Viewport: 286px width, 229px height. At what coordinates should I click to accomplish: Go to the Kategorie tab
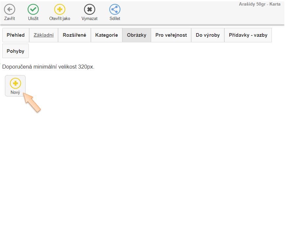point(107,35)
